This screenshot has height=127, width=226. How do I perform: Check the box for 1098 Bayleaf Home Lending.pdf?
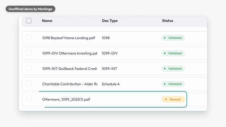click(x=29, y=37)
